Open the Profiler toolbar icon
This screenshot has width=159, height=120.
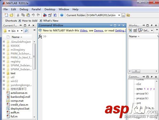pyautogui.click(x=55, y=15)
